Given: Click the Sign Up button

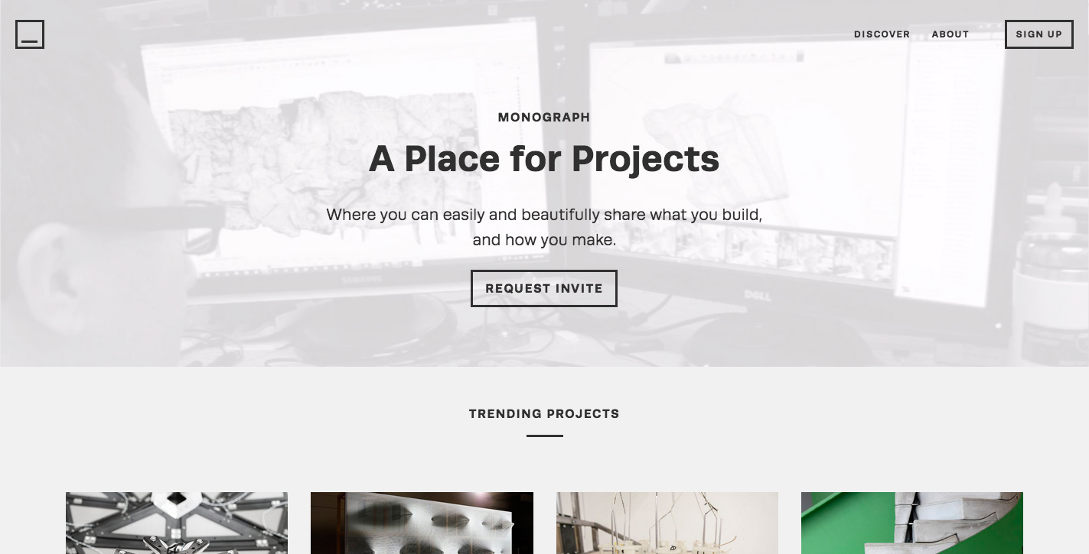Looking at the screenshot, I should click(1038, 34).
